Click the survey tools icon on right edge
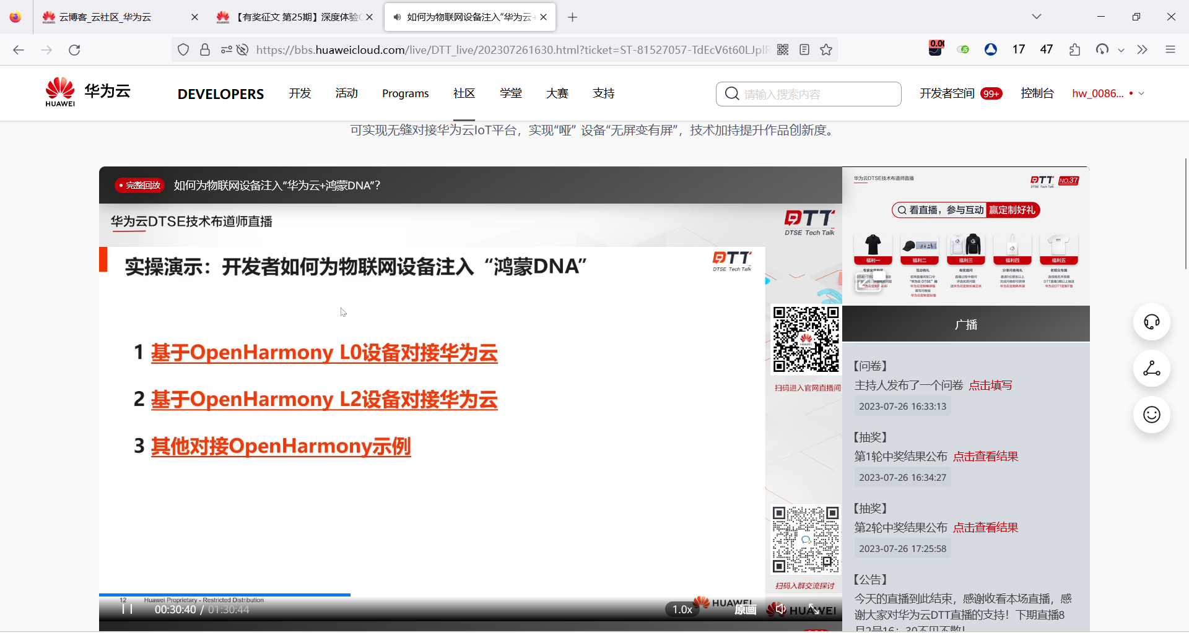The image size is (1189, 633). point(1151,369)
